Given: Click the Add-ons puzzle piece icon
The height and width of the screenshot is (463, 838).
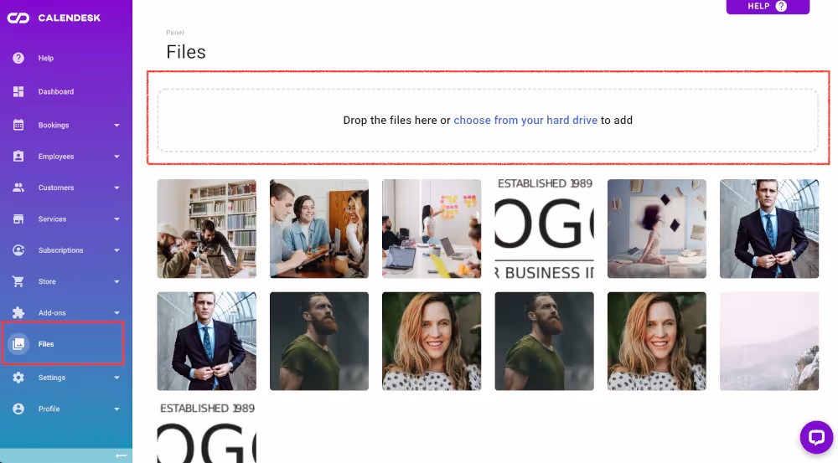Looking at the screenshot, I should (x=18, y=312).
